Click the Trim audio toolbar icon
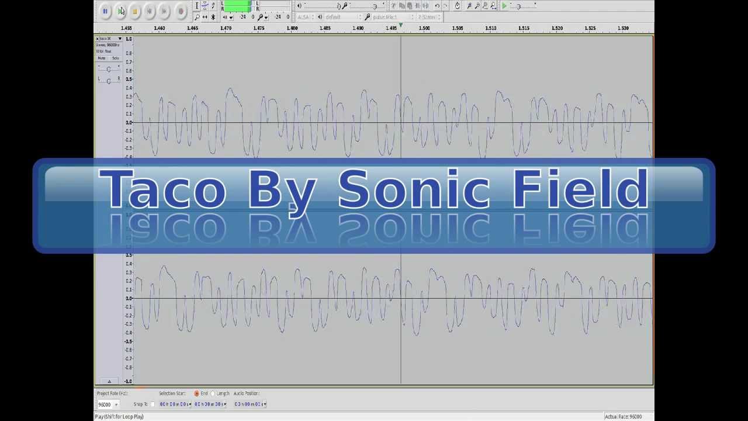 417,6
